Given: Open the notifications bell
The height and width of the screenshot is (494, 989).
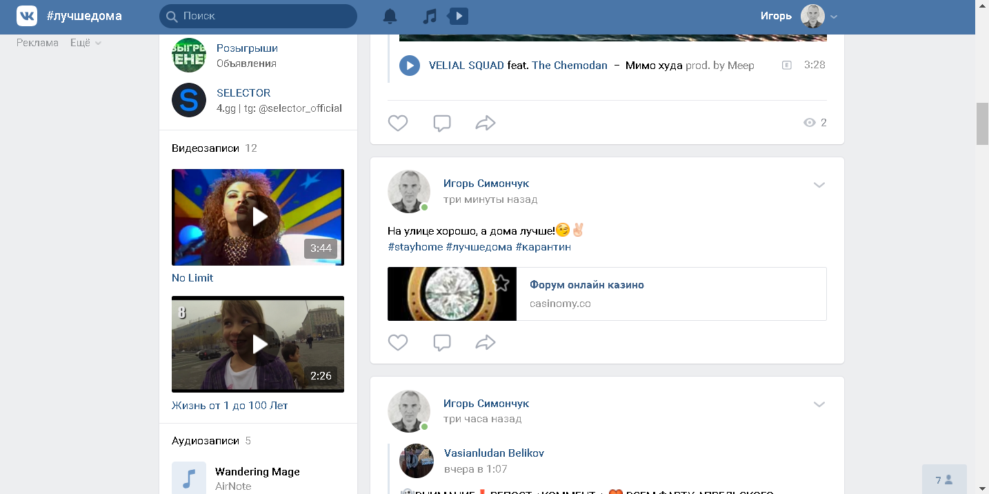Looking at the screenshot, I should (x=390, y=16).
